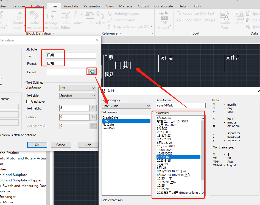Select example format 2023/08/15

(178, 157)
